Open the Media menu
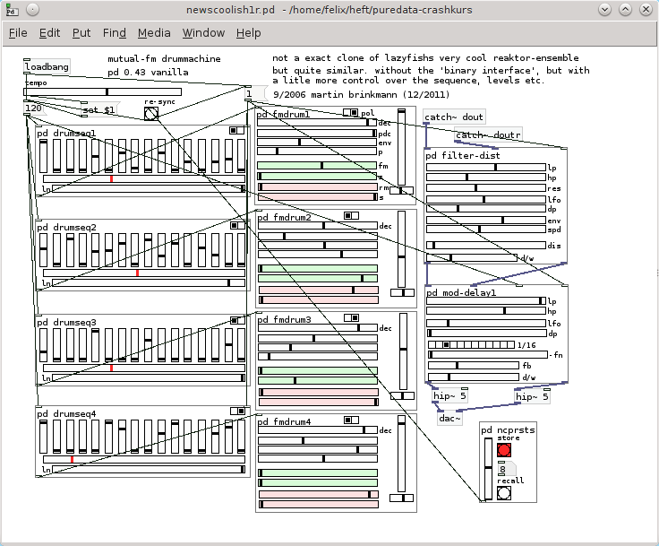The height and width of the screenshot is (546, 659). point(154,33)
